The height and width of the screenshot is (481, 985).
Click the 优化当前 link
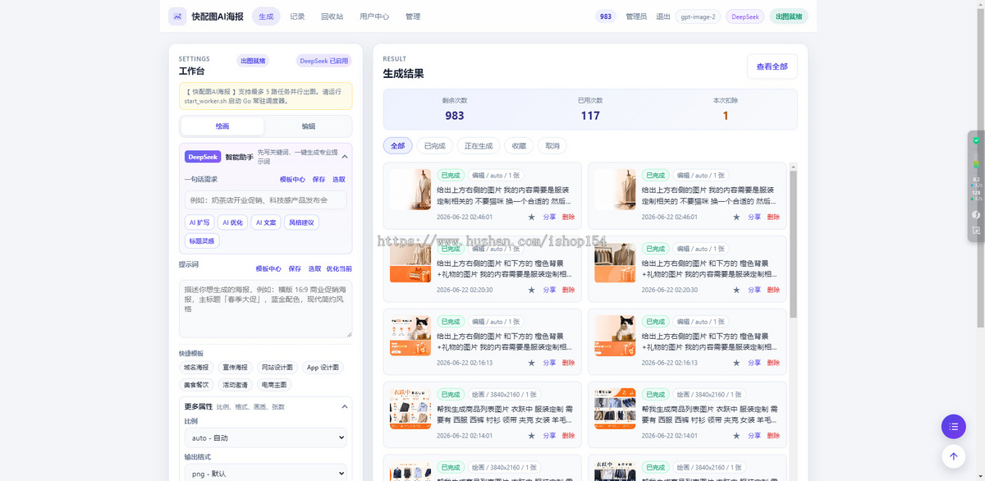(x=339, y=269)
